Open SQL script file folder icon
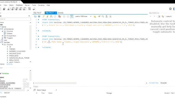The image size is (175, 98). coord(35,16)
